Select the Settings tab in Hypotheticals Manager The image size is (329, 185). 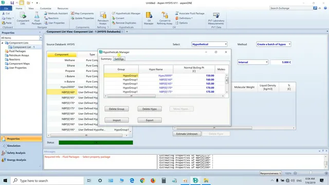(x=119, y=59)
